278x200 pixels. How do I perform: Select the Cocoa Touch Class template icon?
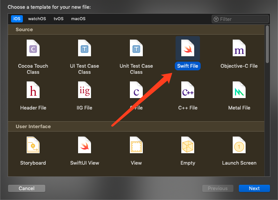point(33,48)
